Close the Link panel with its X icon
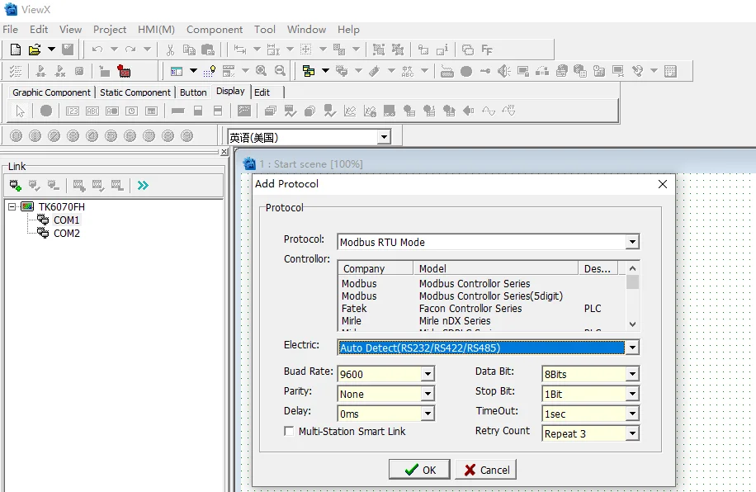Image resolution: width=756 pixels, height=492 pixels. tap(224, 152)
